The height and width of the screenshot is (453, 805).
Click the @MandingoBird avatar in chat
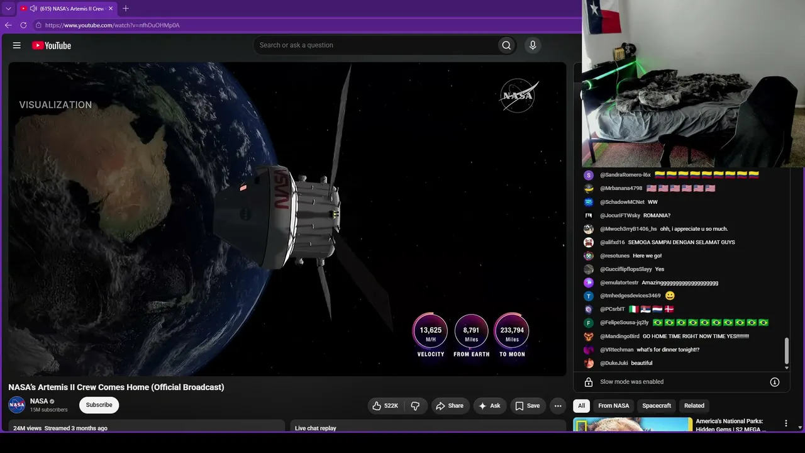589,337
